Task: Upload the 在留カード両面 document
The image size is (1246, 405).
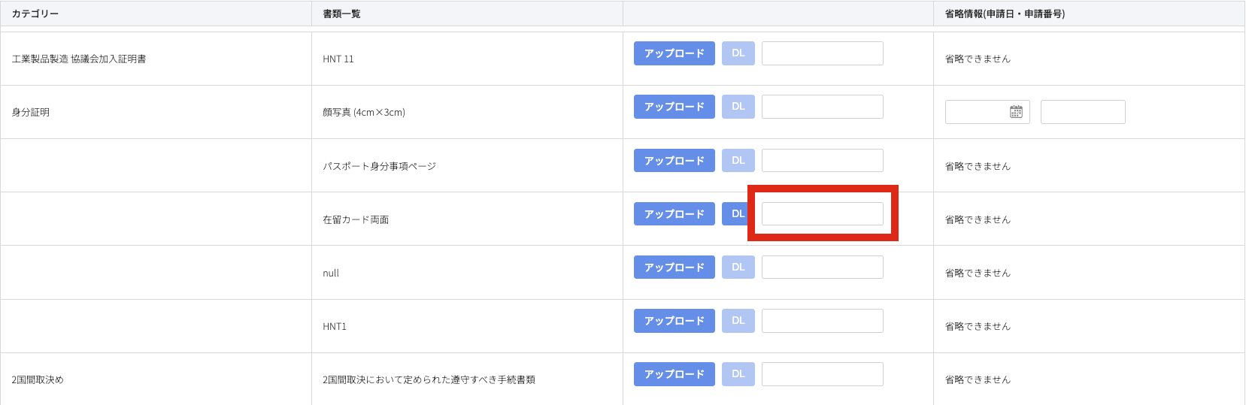Action: 674,214
